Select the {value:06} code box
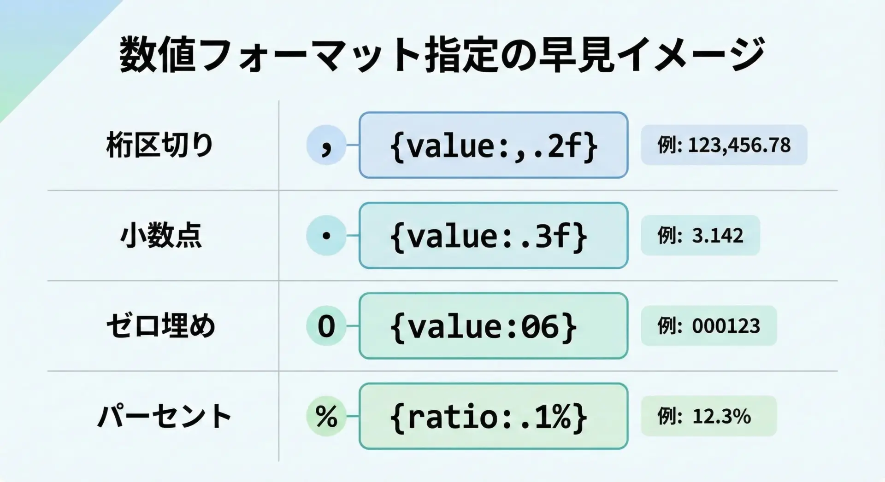The height and width of the screenshot is (482, 885). 493,326
